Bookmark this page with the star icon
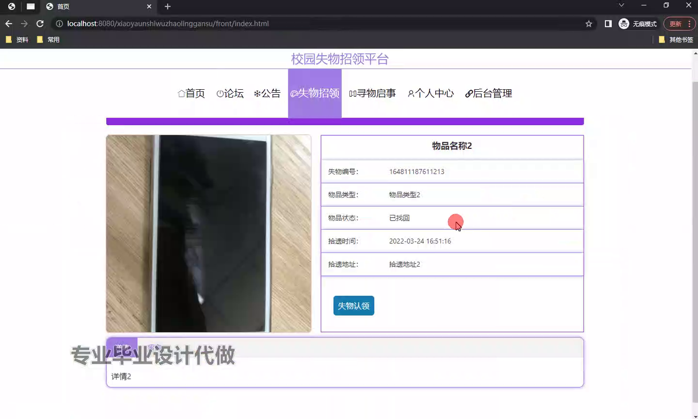Viewport: 698px width, 419px height. click(x=589, y=24)
